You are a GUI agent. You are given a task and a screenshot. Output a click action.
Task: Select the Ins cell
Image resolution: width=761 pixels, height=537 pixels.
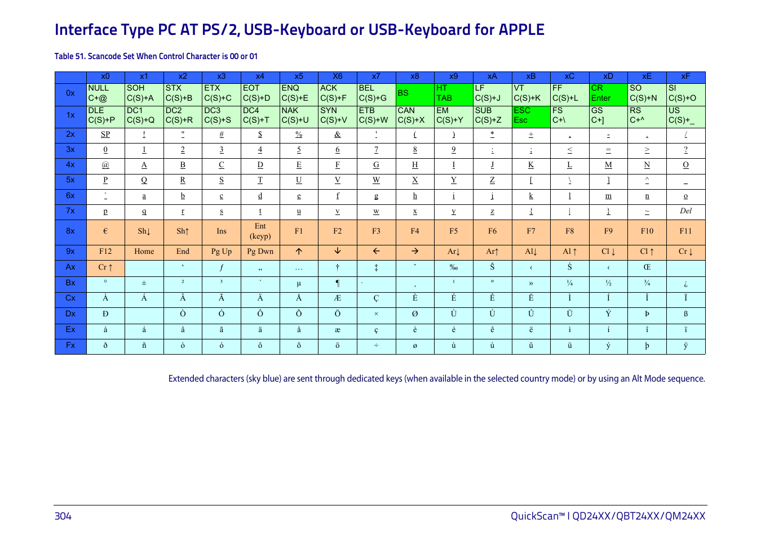click(222, 232)
